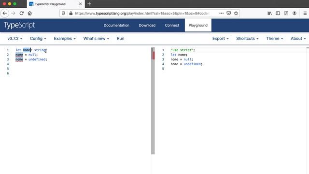Open the Firefox Library icon

[x=269, y=13]
